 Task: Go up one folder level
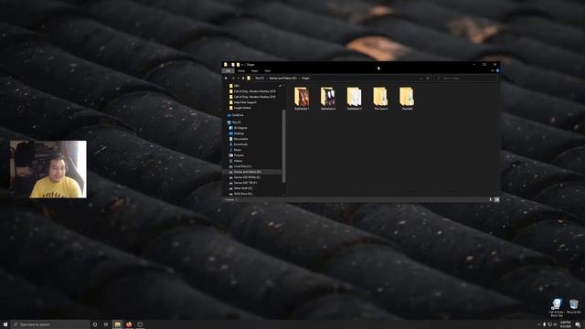tap(243, 78)
